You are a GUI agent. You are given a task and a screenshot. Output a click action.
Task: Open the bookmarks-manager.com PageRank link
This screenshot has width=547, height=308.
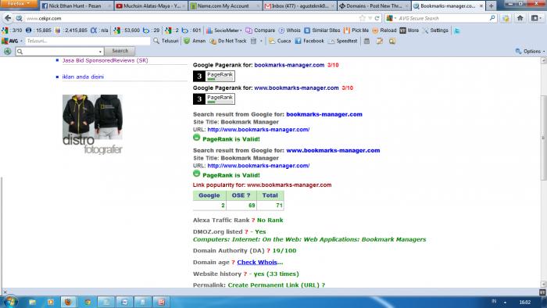click(x=289, y=65)
